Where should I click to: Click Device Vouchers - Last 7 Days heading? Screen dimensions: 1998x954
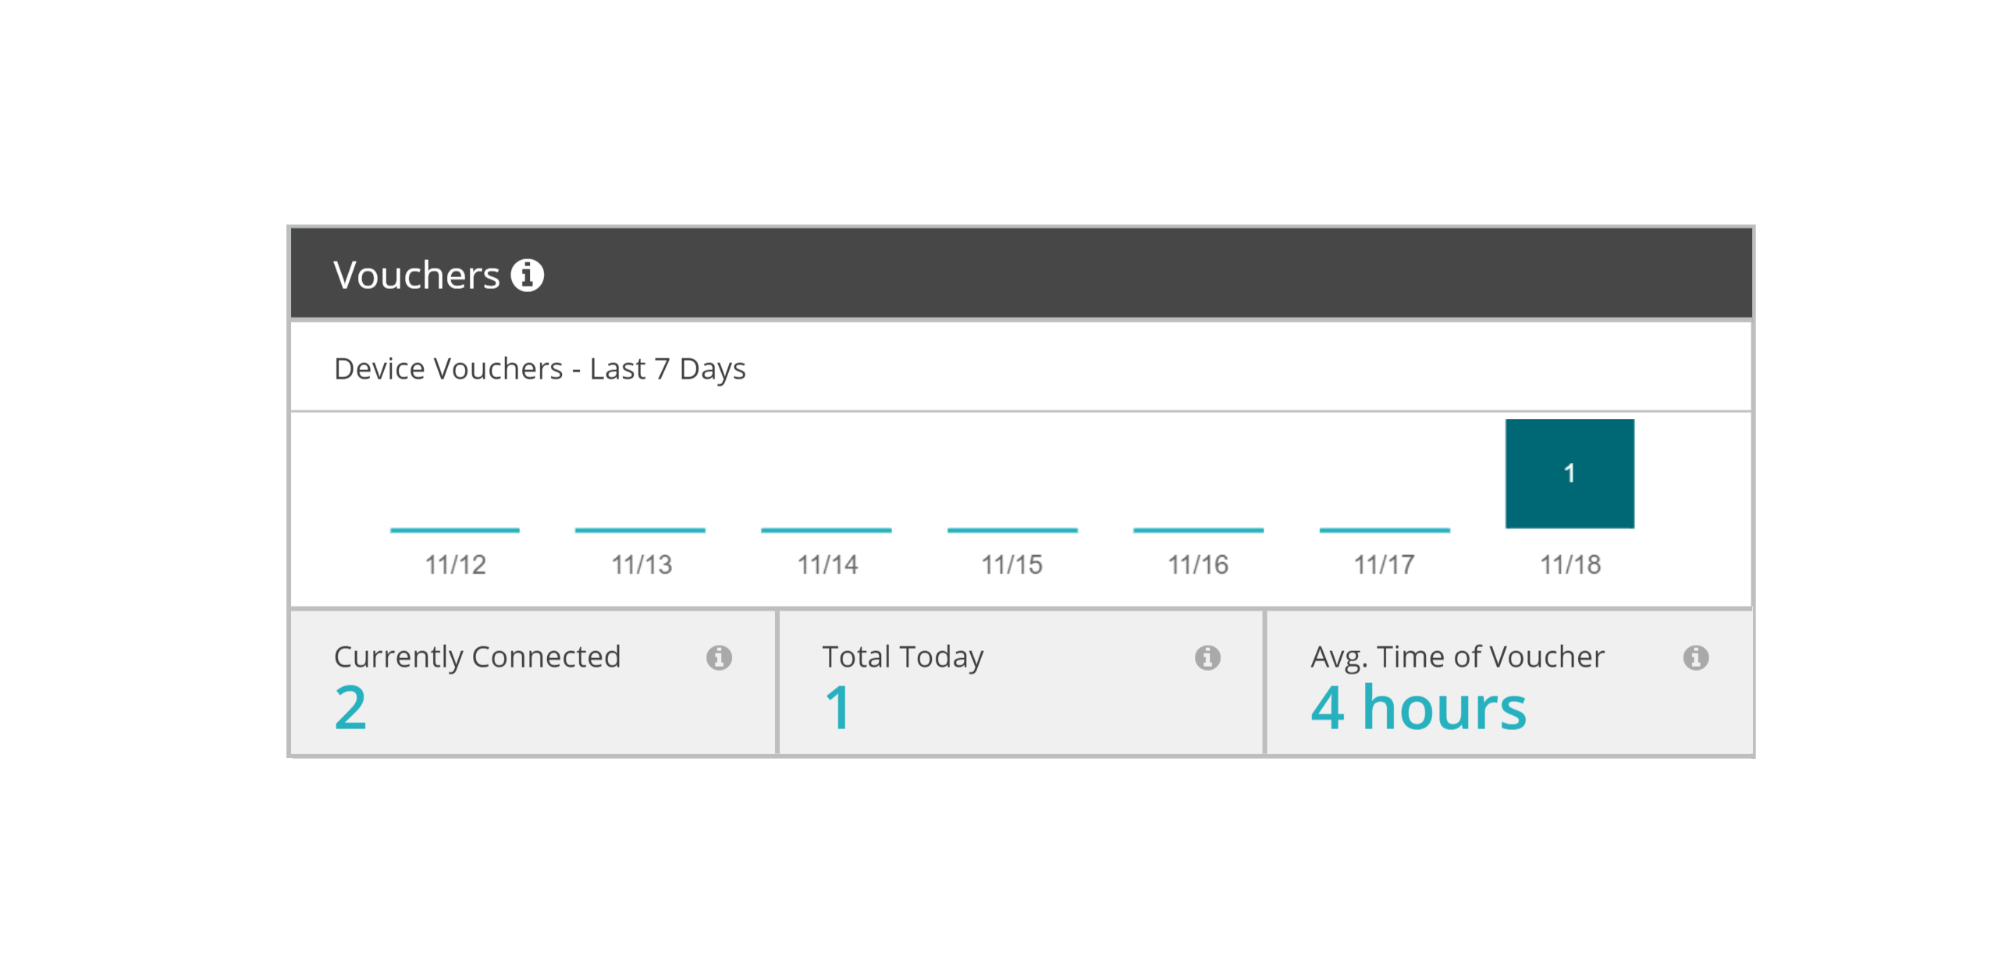(x=539, y=368)
